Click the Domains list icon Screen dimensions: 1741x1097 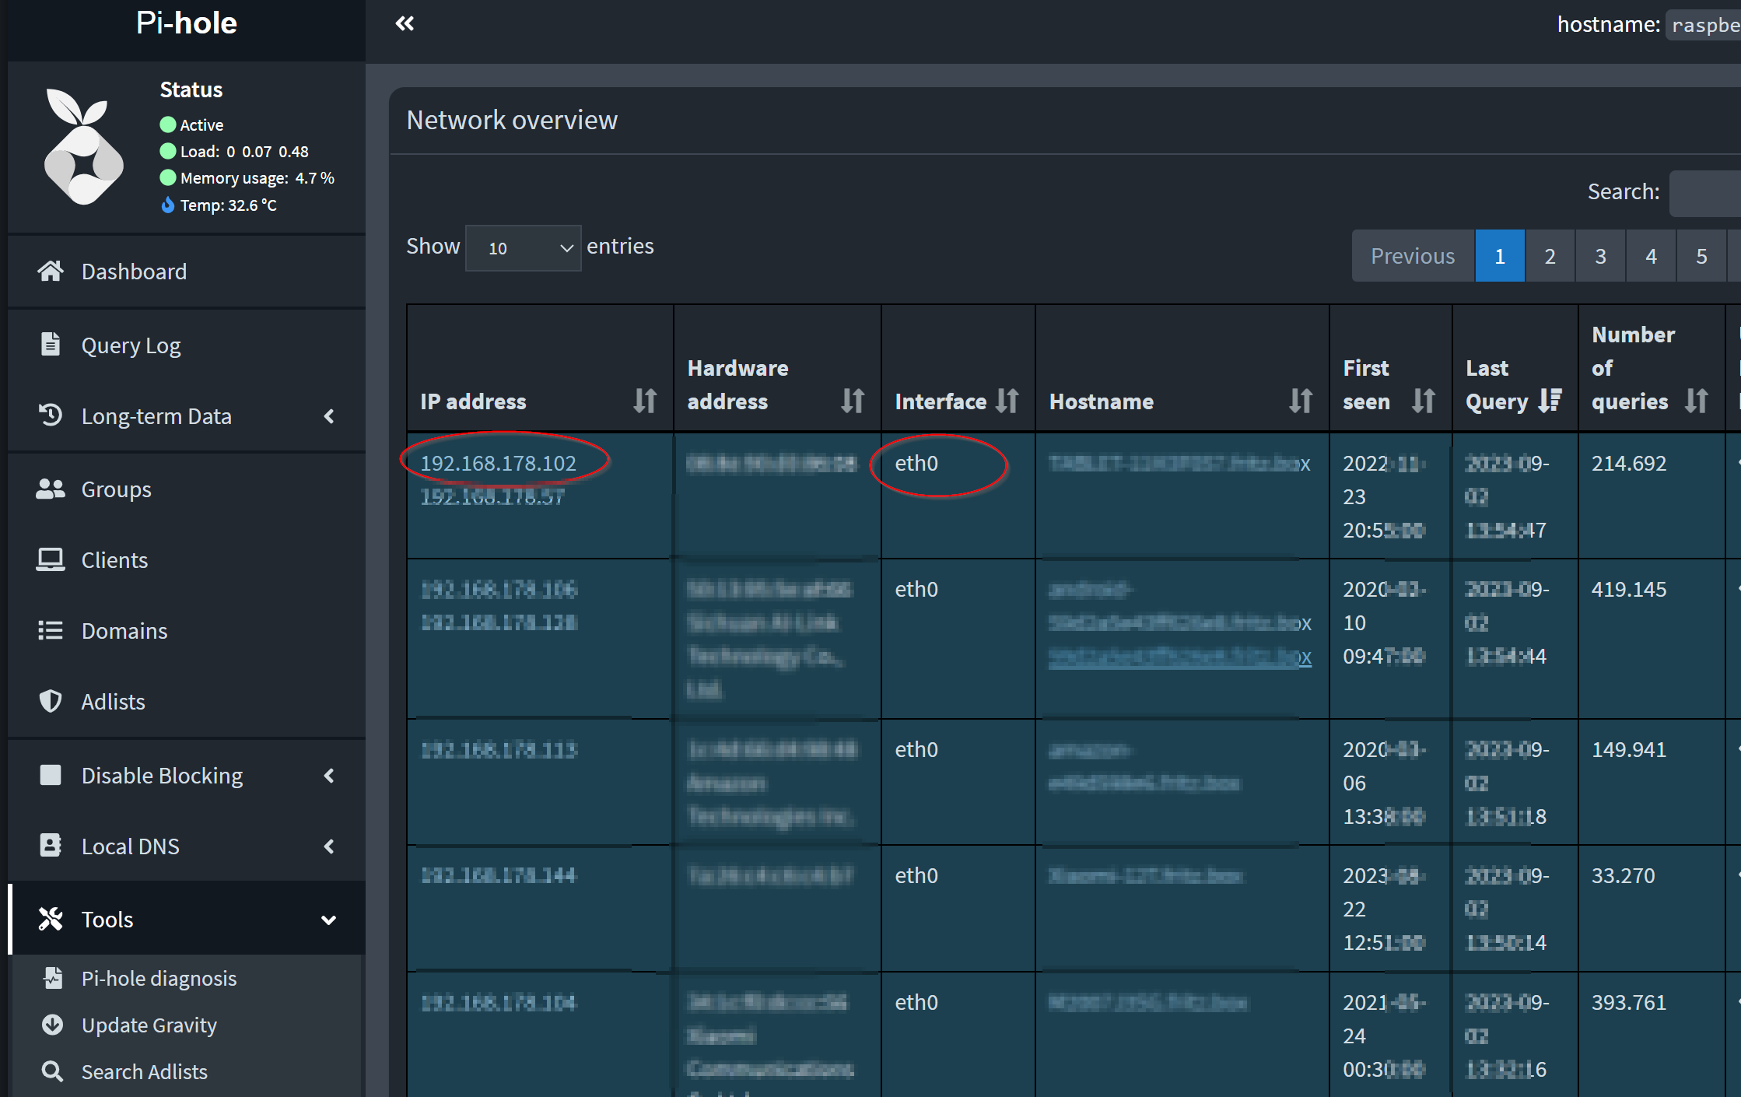click(x=51, y=630)
